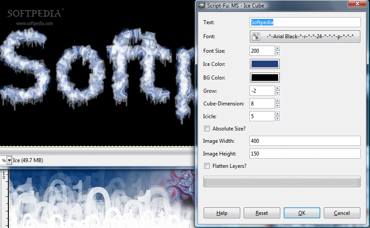
Task: Focus the Icicle value field
Action: pyautogui.click(x=262, y=116)
